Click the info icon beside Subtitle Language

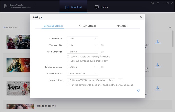[102, 67]
